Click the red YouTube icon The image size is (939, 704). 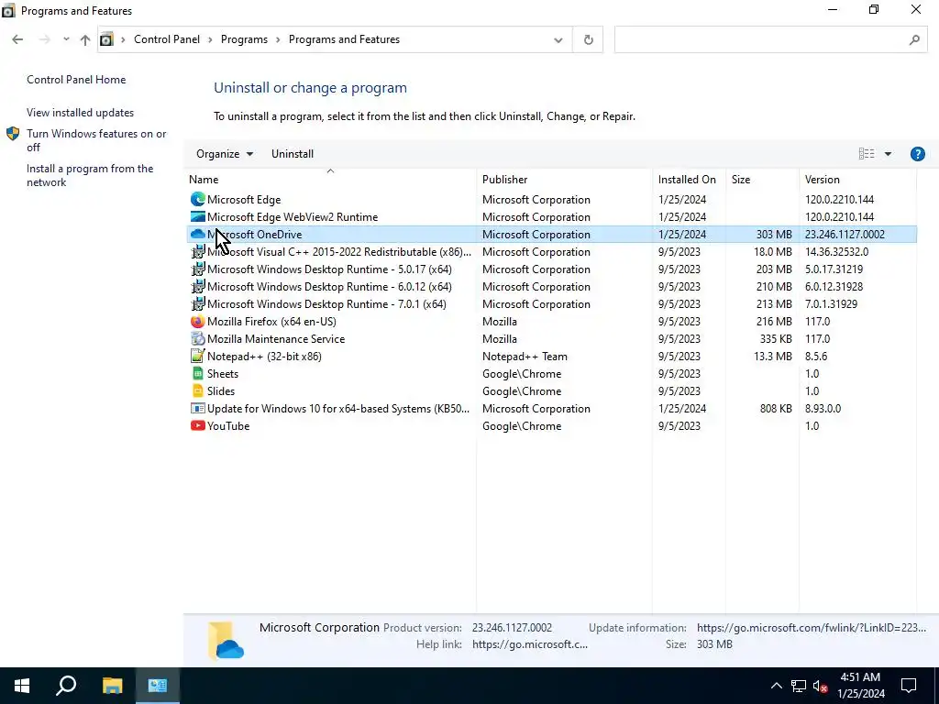[x=198, y=425]
